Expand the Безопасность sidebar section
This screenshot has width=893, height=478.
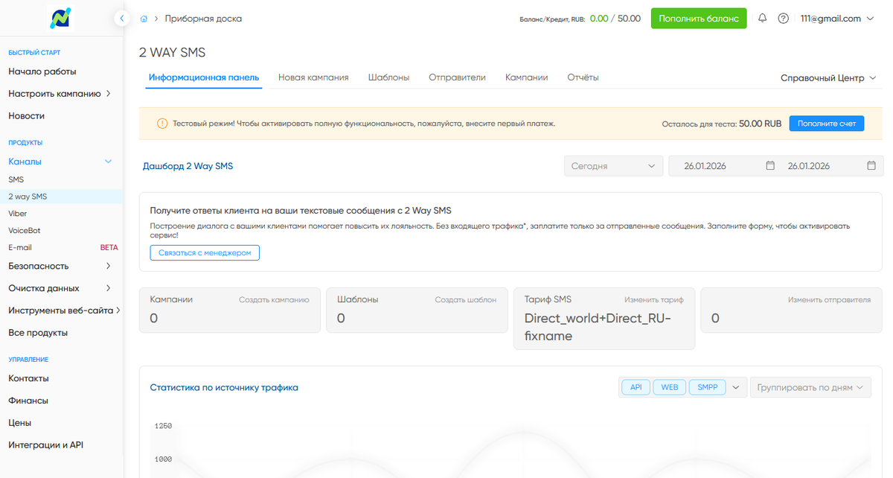click(61, 266)
